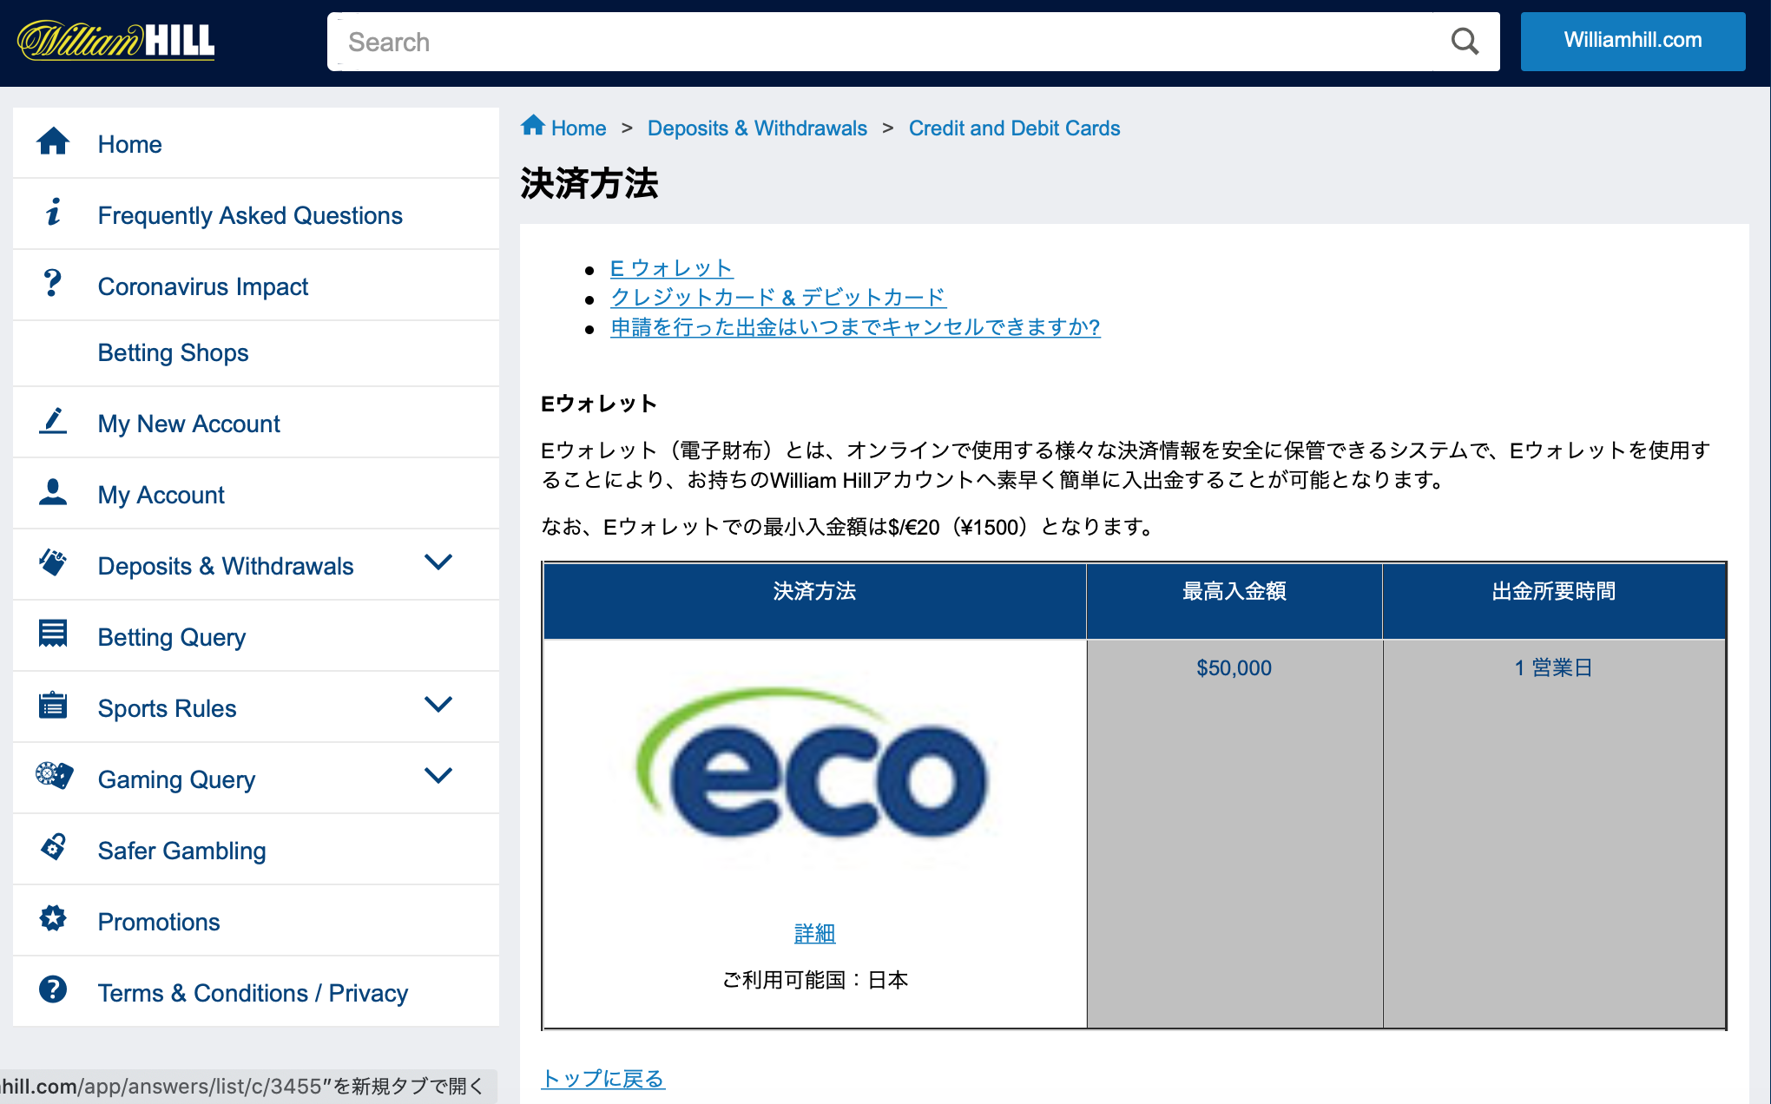Follow クレジットカード & デビットカード link
Screen dimensions: 1771x1104
(x=778, y=297)
